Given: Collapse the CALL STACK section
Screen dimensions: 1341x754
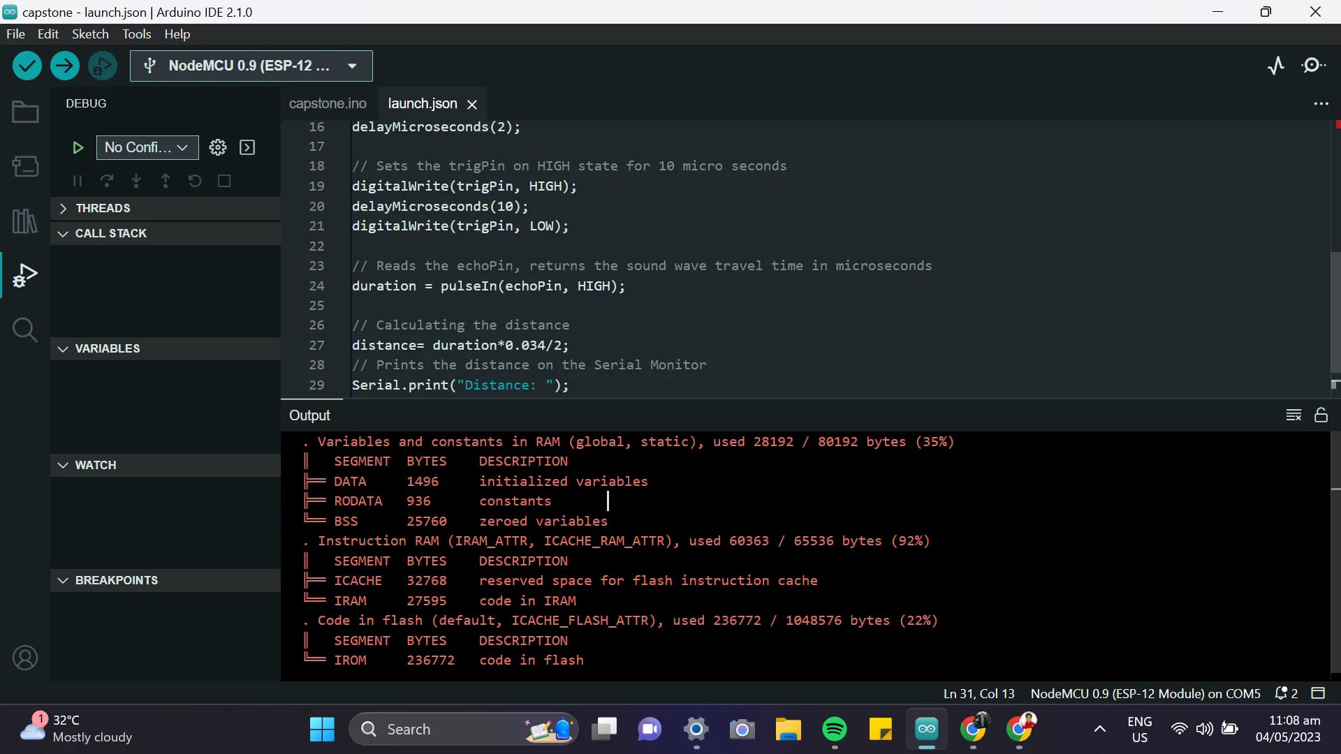Looking at the screenshot, I should [166, 233].
